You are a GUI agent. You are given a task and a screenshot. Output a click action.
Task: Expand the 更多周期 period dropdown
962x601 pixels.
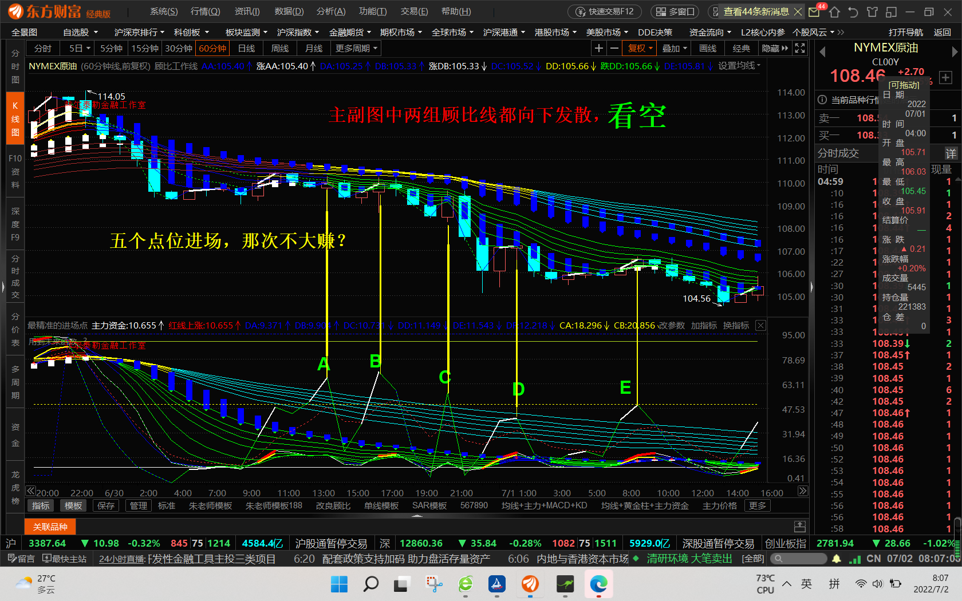[357, 49]
